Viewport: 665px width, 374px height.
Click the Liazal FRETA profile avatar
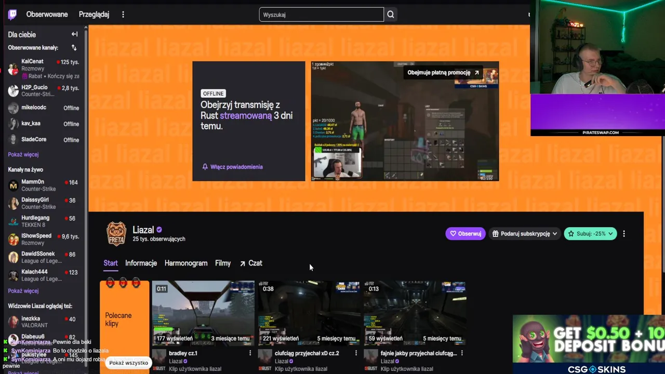pyautogui.click(x=116, y=234)
